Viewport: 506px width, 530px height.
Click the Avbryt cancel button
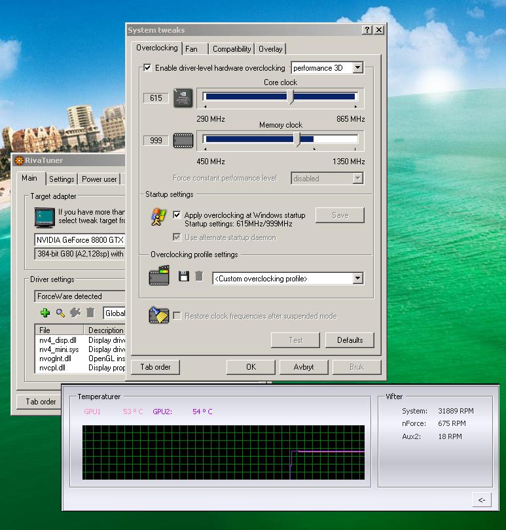304,367
